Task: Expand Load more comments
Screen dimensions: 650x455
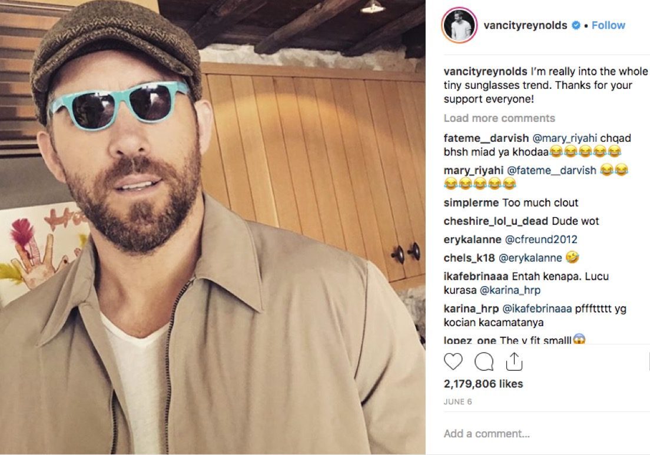Action: [x=499, y=118]
